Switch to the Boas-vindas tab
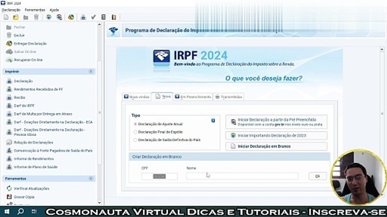Image resolution: width=387 pixels, height=217 pixels. tap(137, 97)
